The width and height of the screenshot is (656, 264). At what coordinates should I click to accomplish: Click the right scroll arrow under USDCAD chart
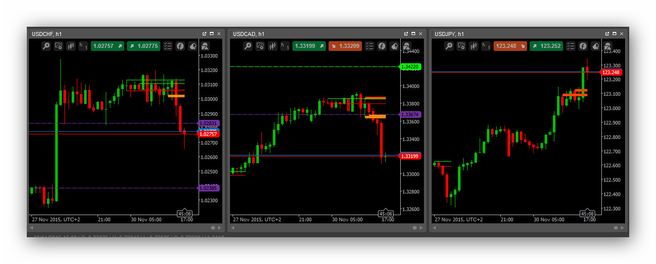pos(420,227)
